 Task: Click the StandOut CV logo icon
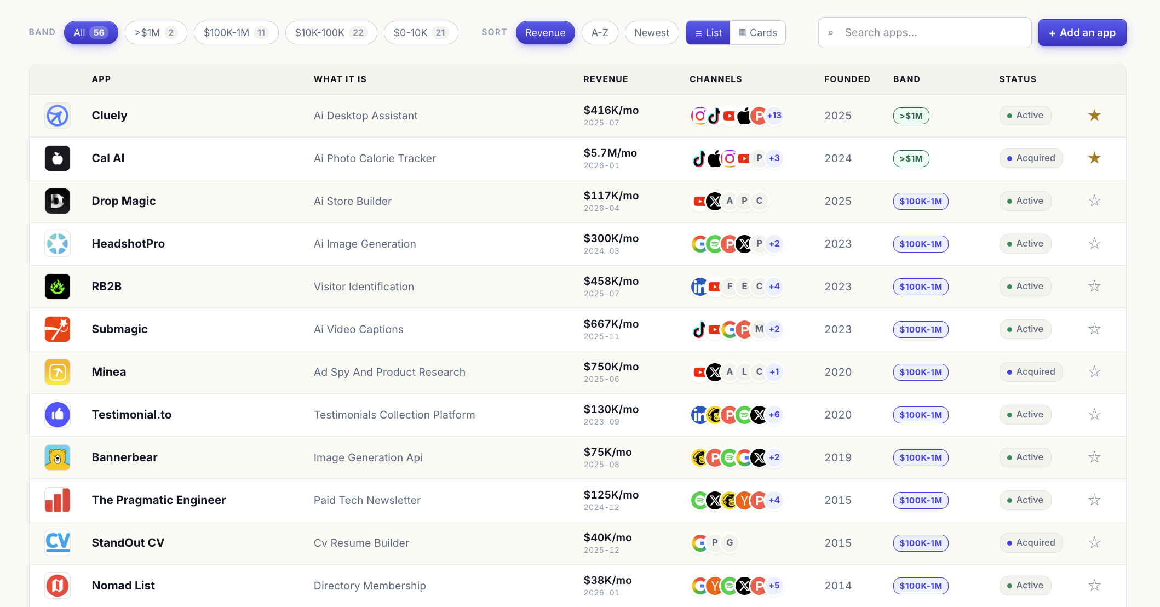point(58,543)
